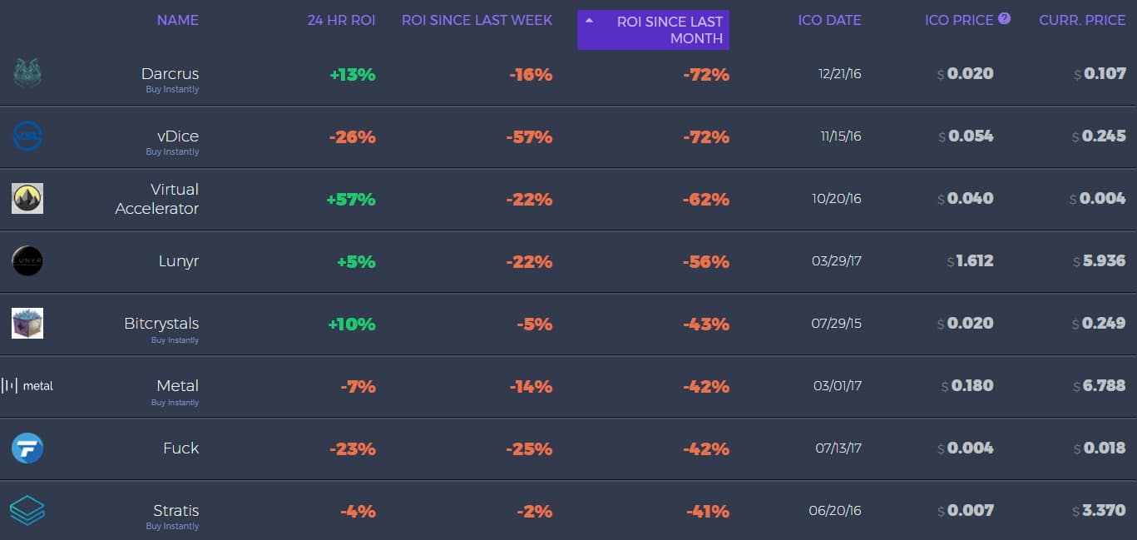Click the Darcrus coin logo icon

[27, 73]
